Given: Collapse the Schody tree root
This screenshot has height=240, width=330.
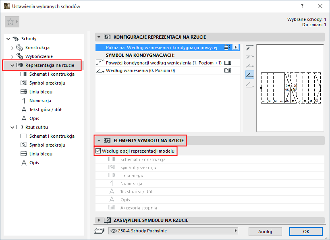Looking at the screenshot, I should (x=8, y=39).
